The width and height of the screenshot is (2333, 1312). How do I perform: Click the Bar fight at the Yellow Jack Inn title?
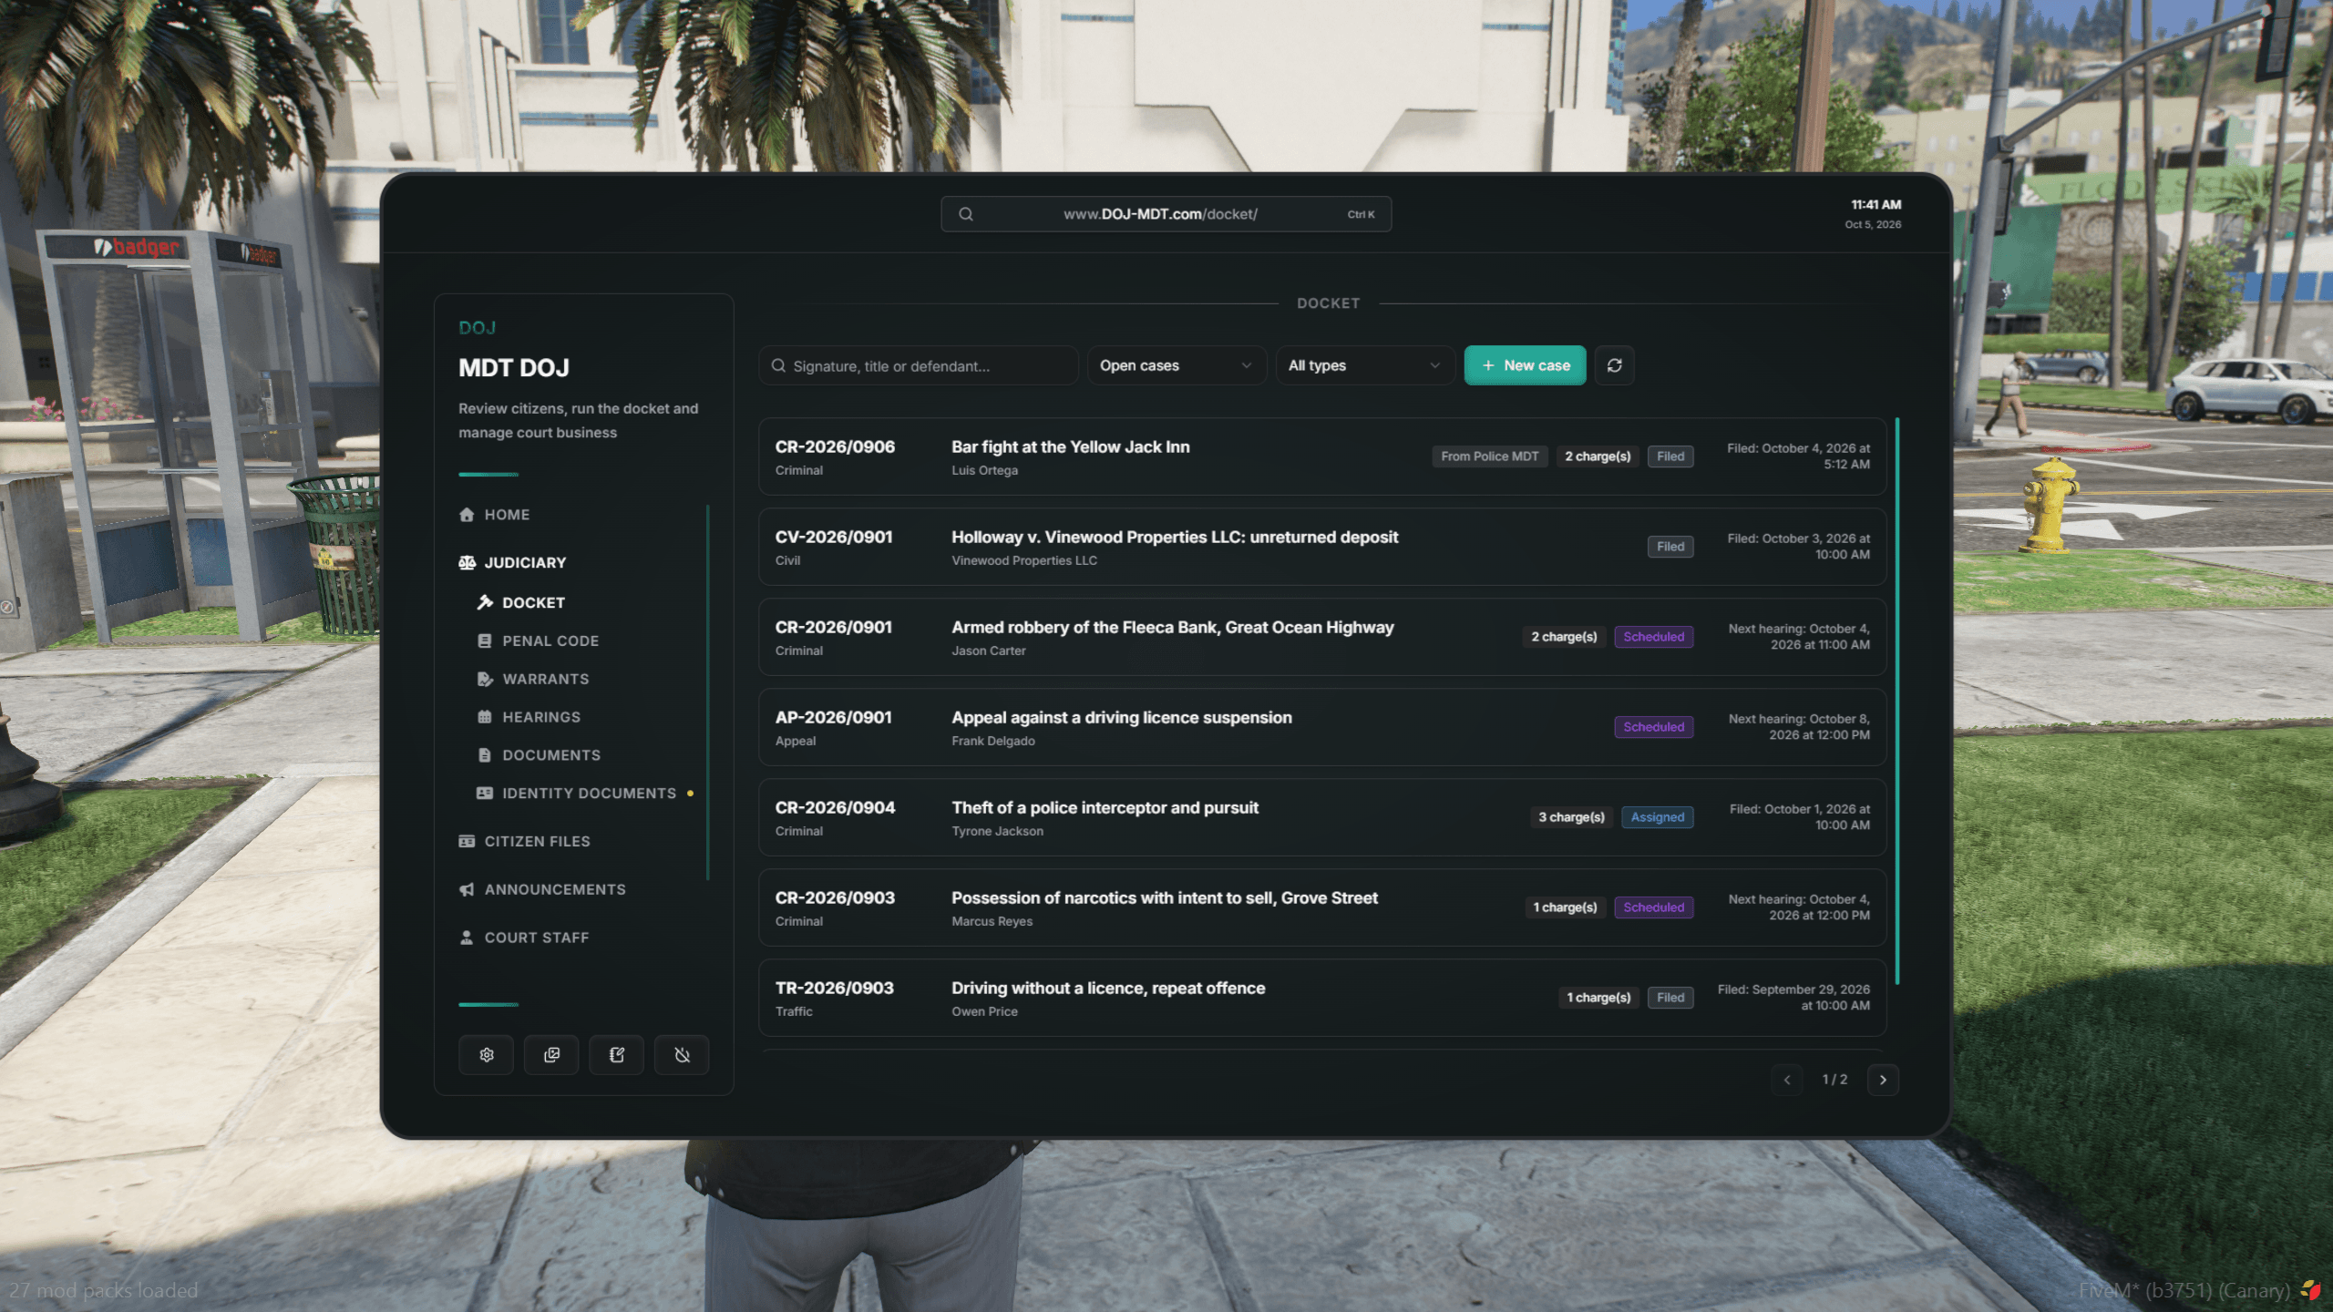[1070, 447]
